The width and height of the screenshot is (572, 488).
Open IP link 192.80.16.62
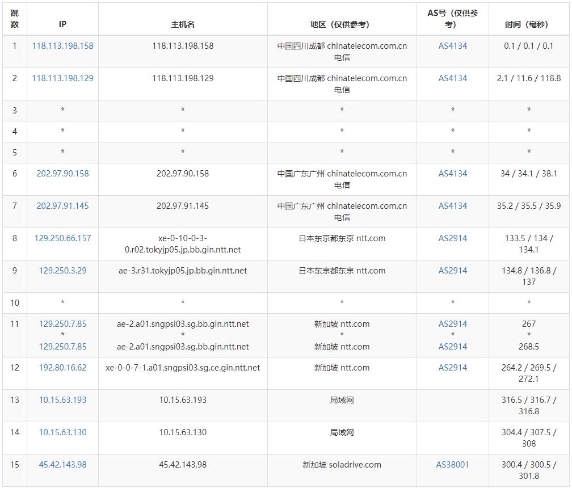63,368
